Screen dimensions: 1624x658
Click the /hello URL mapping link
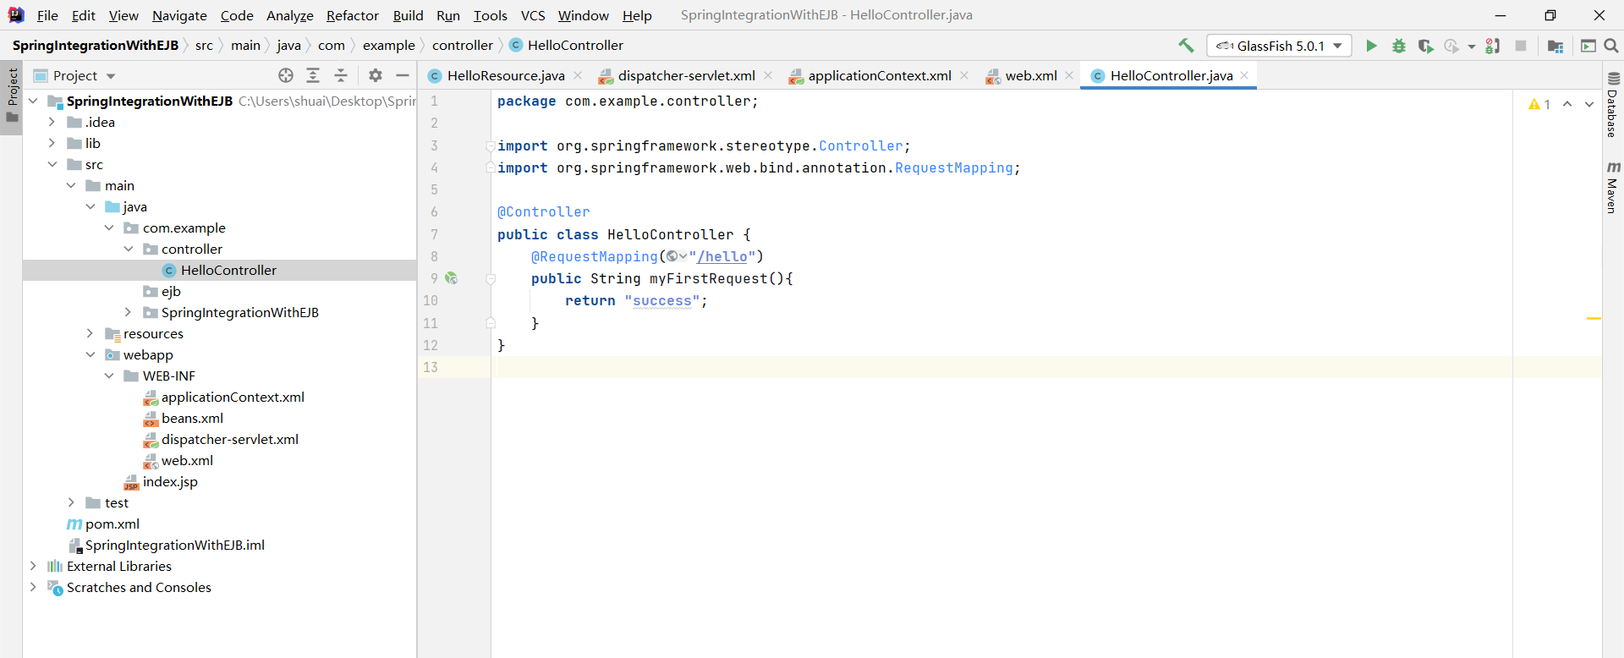click(x=722, y=256)
